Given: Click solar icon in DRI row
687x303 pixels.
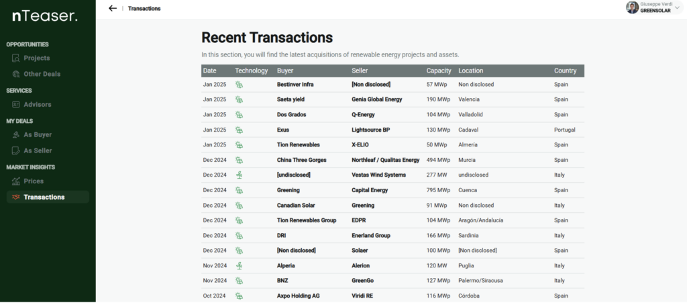Looking at the screenshot, I should [x=239, y=235].
